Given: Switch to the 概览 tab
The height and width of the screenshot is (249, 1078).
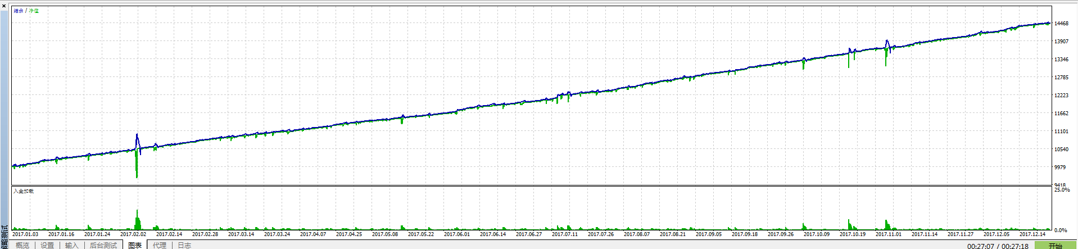Looking at the screenshot, I should (x=22, y=245).
